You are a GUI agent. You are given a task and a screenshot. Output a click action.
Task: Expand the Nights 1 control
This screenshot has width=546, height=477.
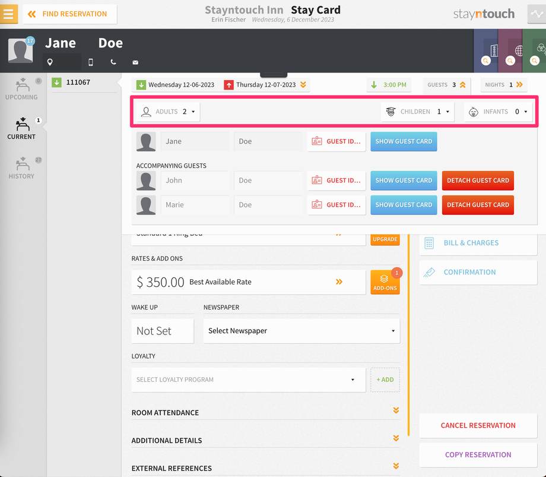503,85
